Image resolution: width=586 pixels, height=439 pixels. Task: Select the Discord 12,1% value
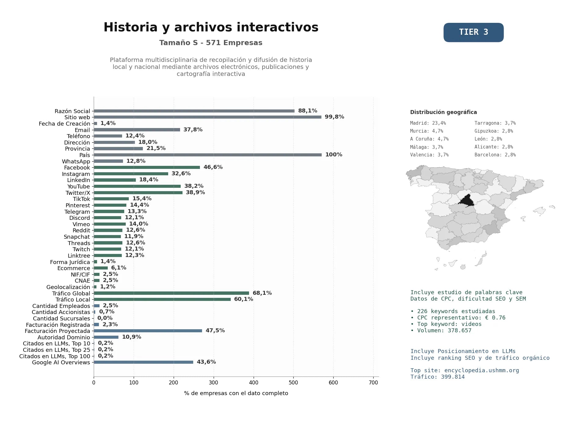134,217
